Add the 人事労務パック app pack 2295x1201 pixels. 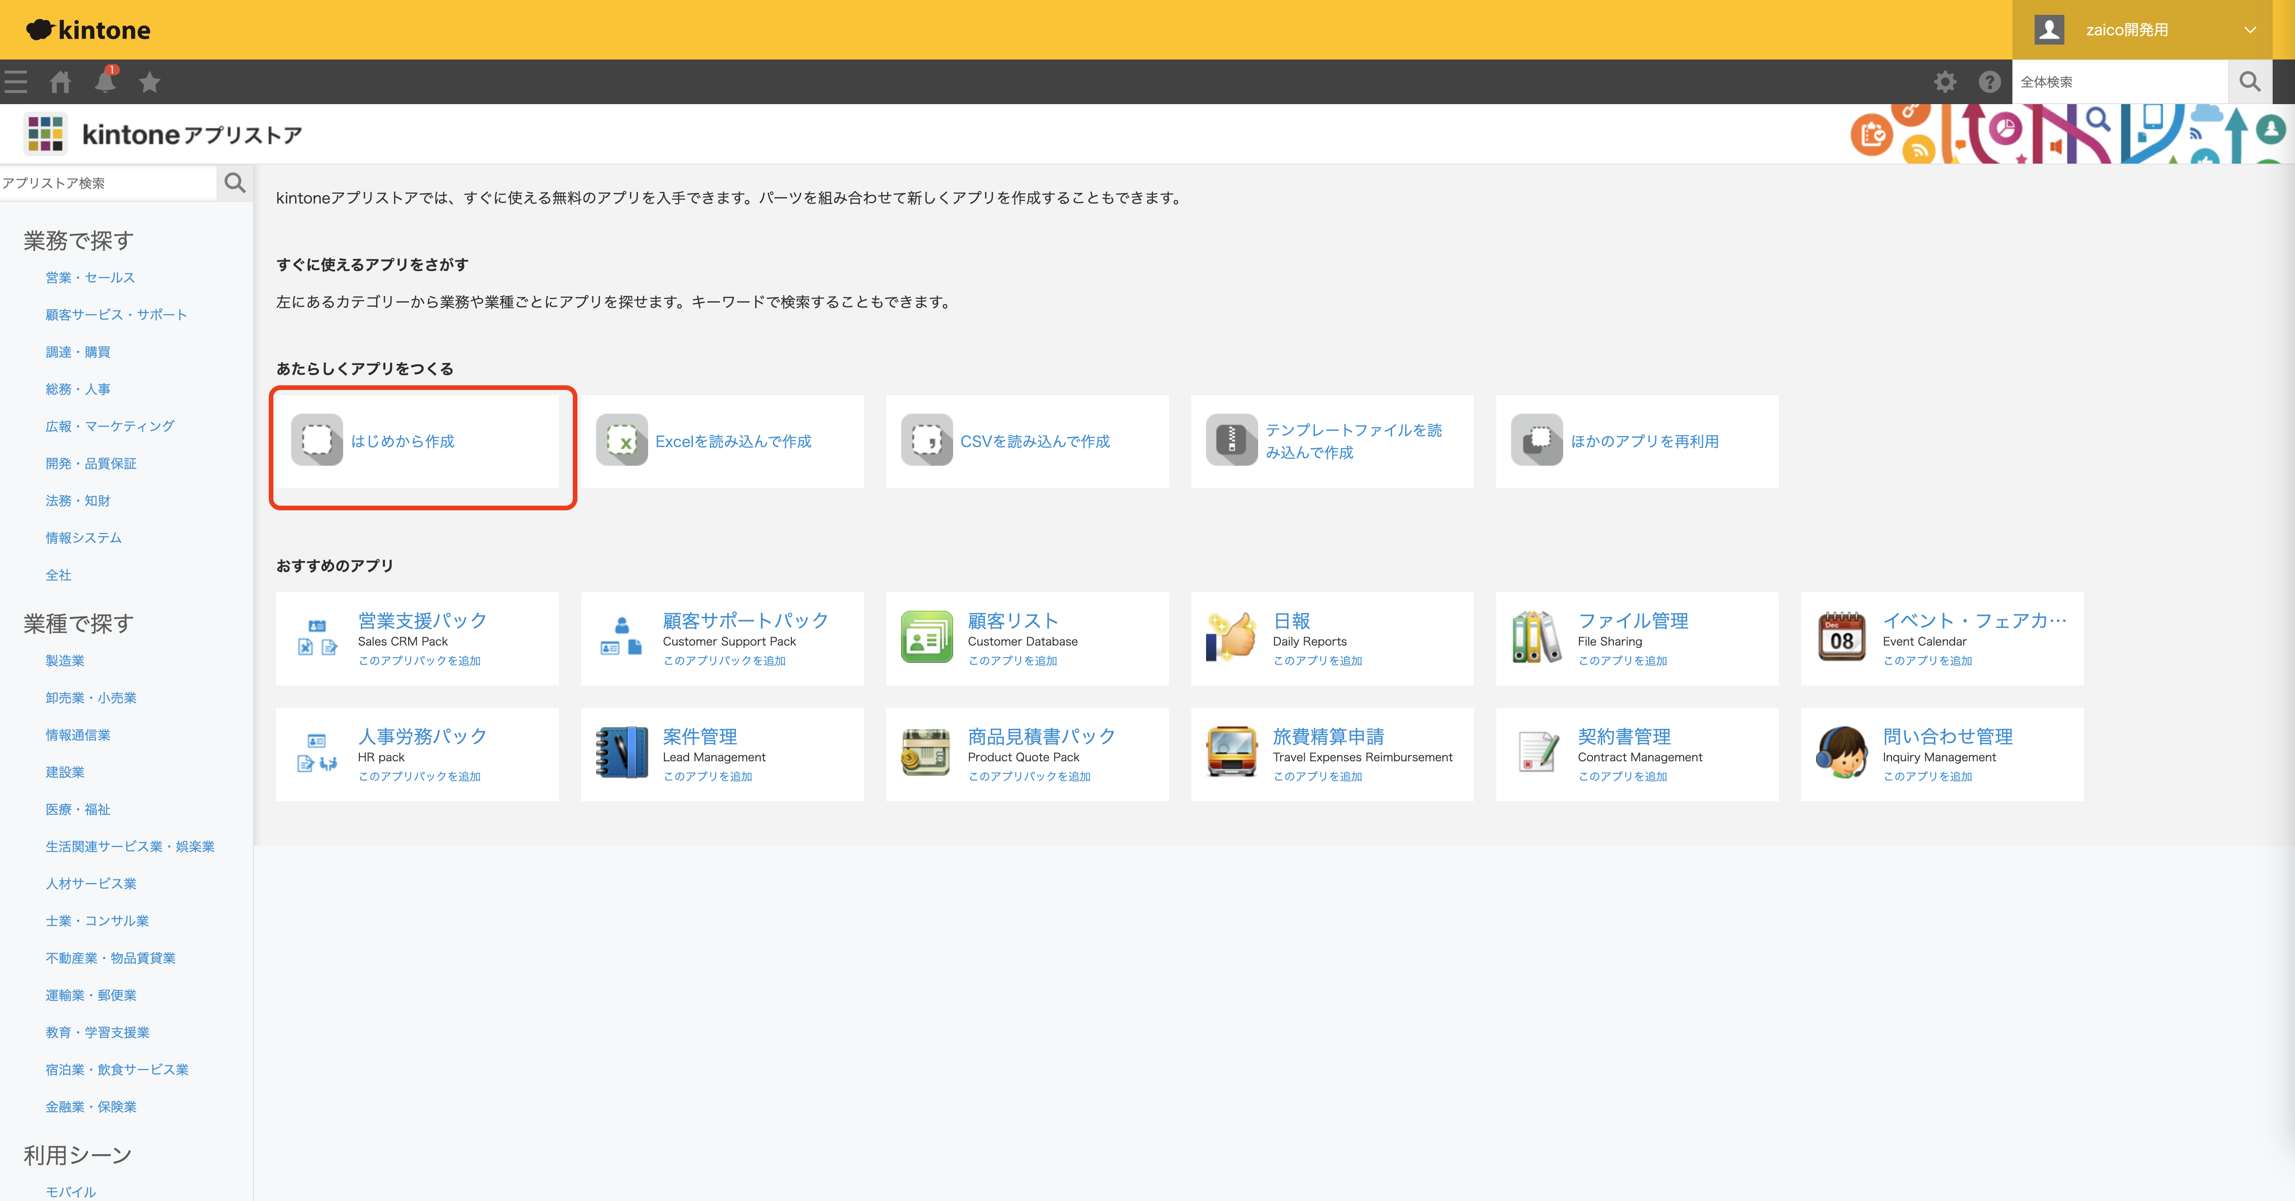(419, 776)
